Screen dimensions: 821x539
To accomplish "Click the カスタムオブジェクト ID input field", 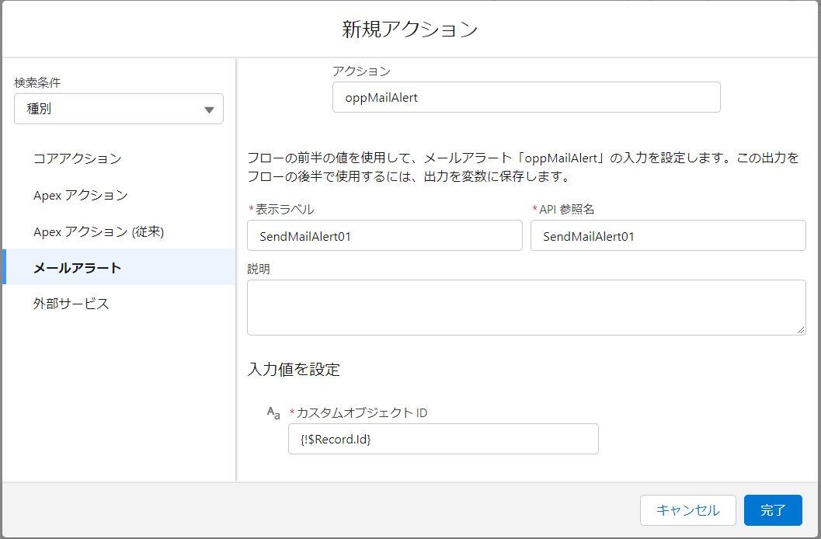I will 443,439.
